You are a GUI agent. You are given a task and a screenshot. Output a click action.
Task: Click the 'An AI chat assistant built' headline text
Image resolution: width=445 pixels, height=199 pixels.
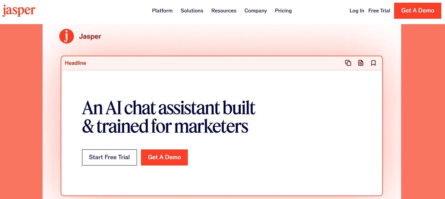coord(169,108)
